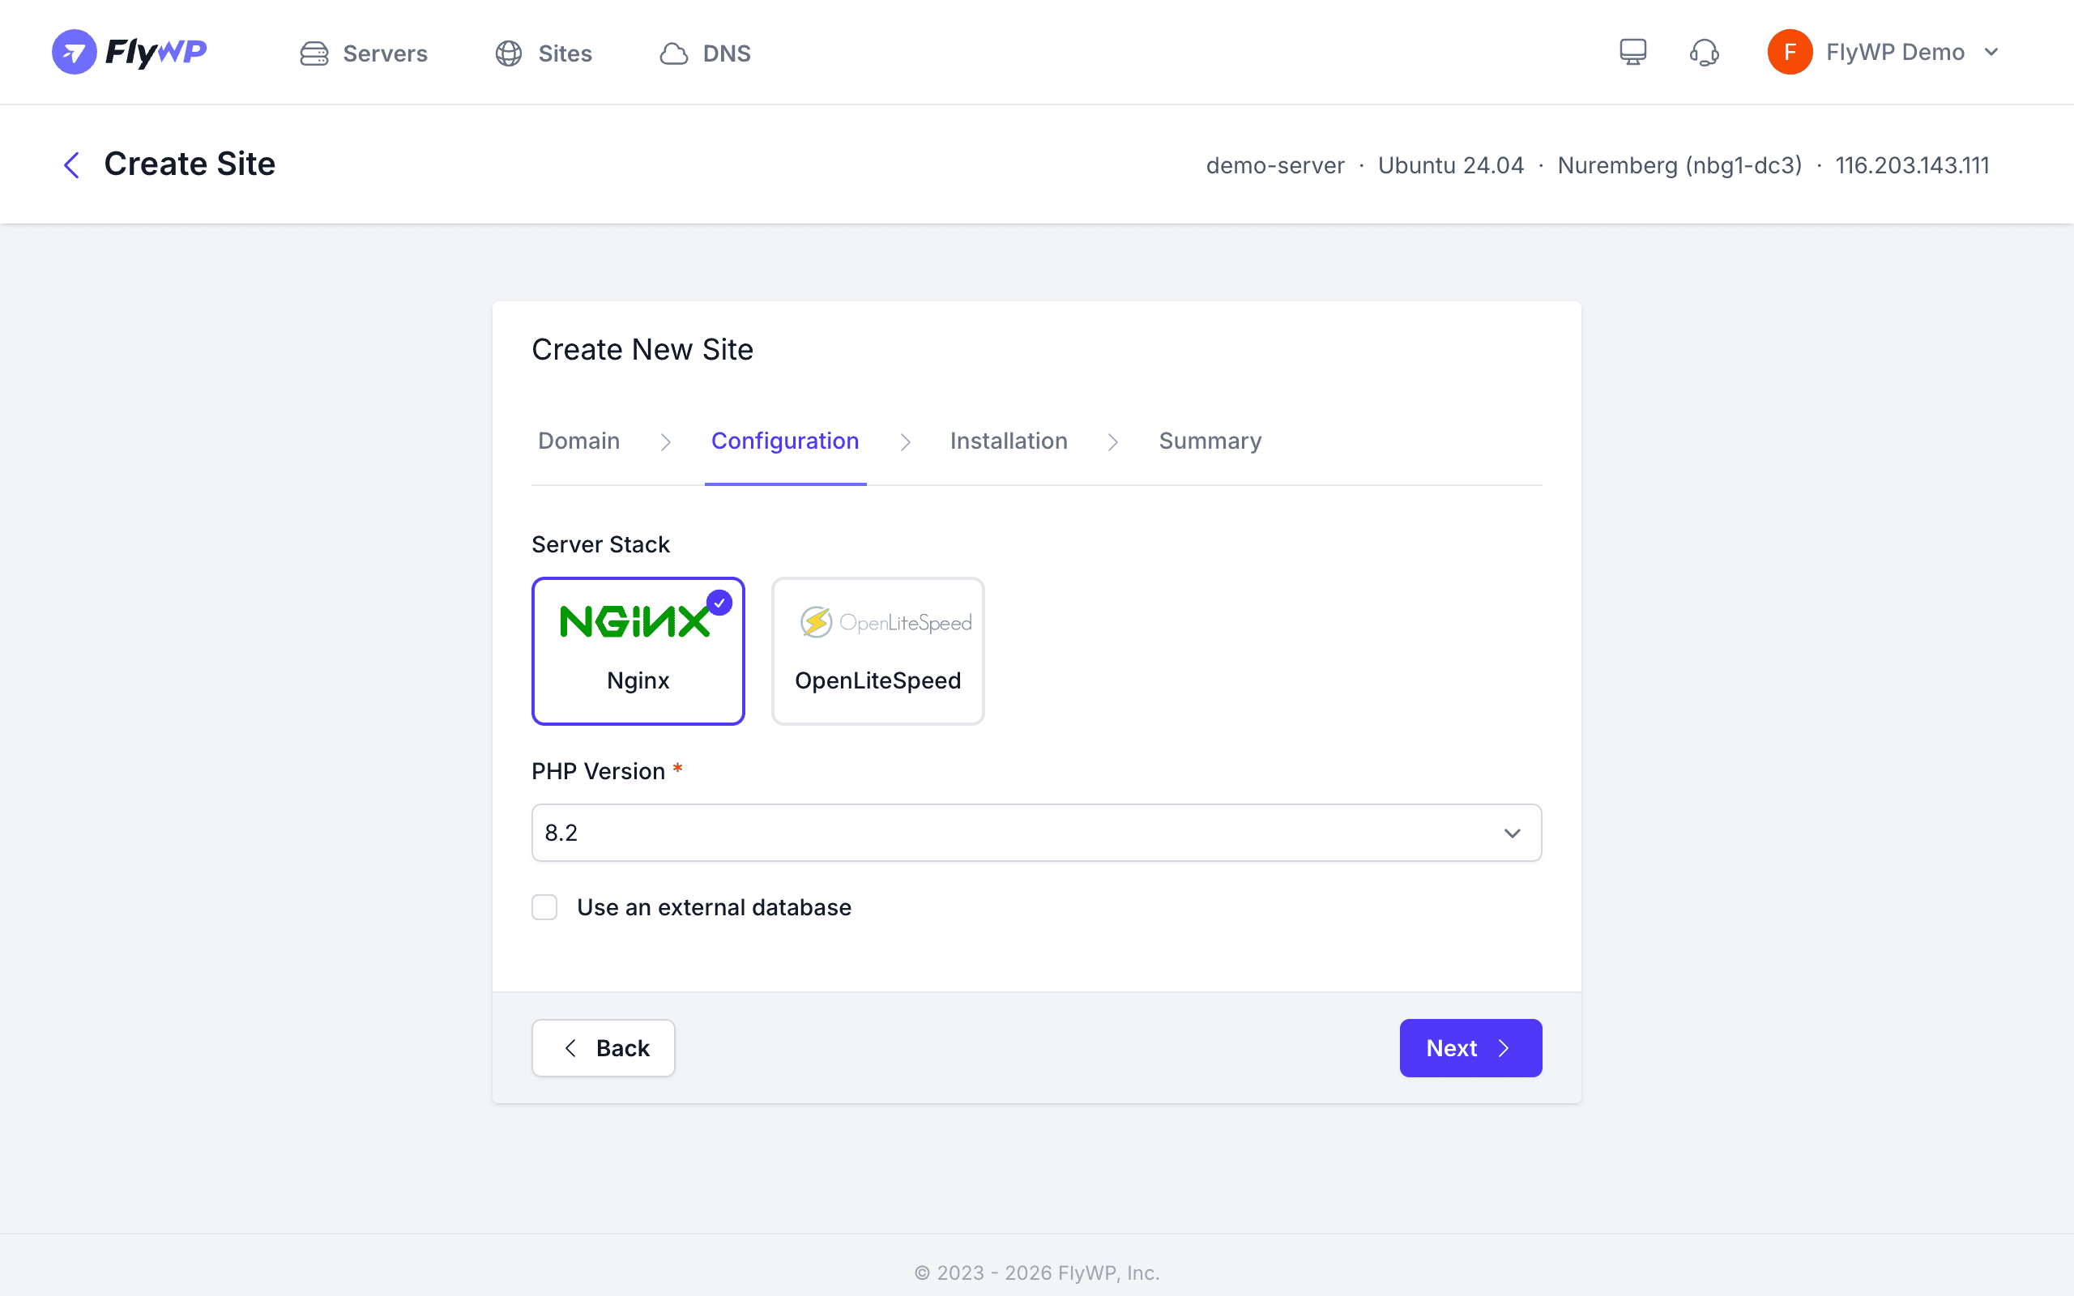Open the Summary step tab
This screenshot has width=2074, height=1296.
1210,441
